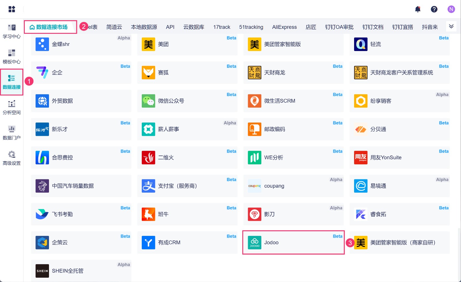Open the 天财商龙客户关系管理系统 connector card

400,72
